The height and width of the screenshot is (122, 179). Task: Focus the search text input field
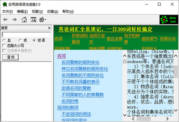pos(26,34)
